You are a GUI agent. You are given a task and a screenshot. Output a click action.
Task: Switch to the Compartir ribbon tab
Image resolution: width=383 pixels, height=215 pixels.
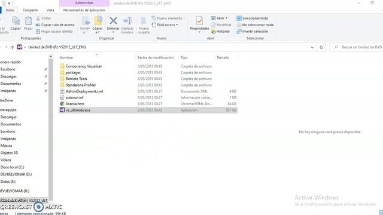[31, 10]
